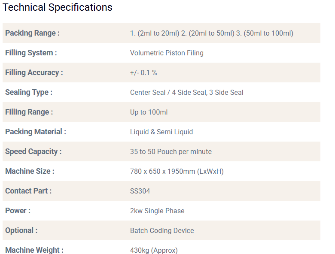
Task: Click the 35 to 50 Pouch per minute text
Action: [x=171, y=151]
